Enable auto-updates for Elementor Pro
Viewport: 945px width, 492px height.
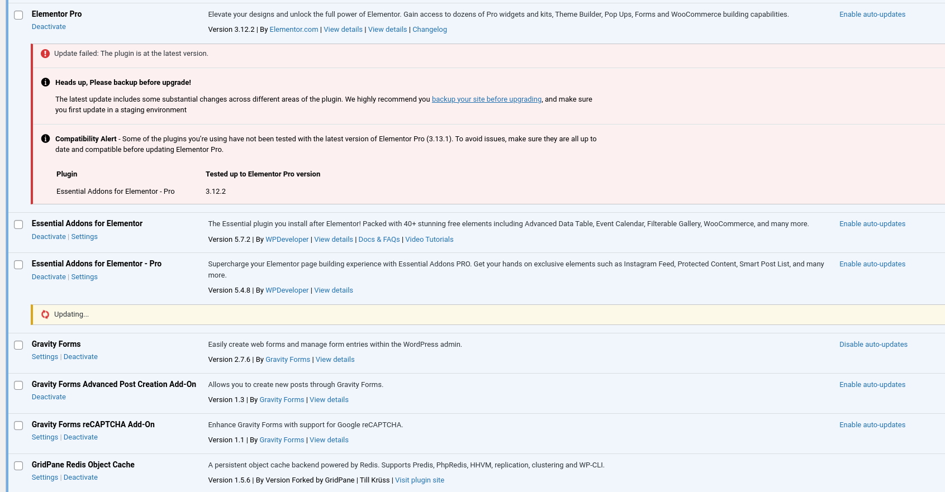(x=872, y=15)
